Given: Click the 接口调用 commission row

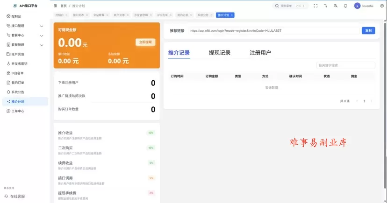Looking at the screenshot, I should click(x=107, y=180).
